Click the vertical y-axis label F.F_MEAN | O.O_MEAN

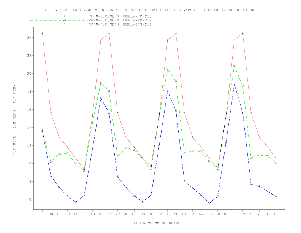14,120
